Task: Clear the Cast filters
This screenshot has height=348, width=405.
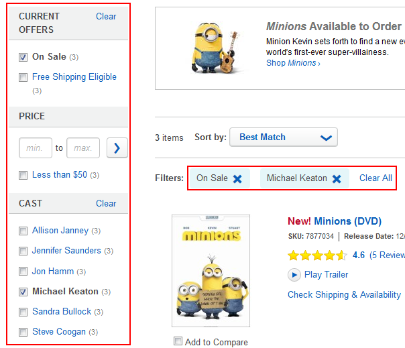Action: click(106, 204)
